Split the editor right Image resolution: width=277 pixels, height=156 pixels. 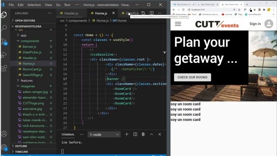151,13
